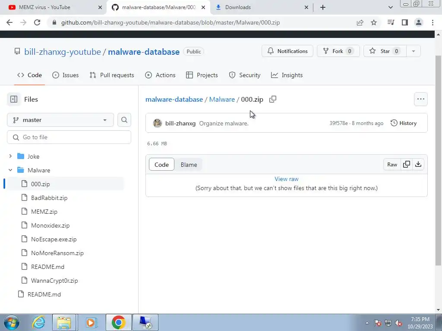
Task: Go to Malware breadcrumb folder link
Action: tap(222, 100)
